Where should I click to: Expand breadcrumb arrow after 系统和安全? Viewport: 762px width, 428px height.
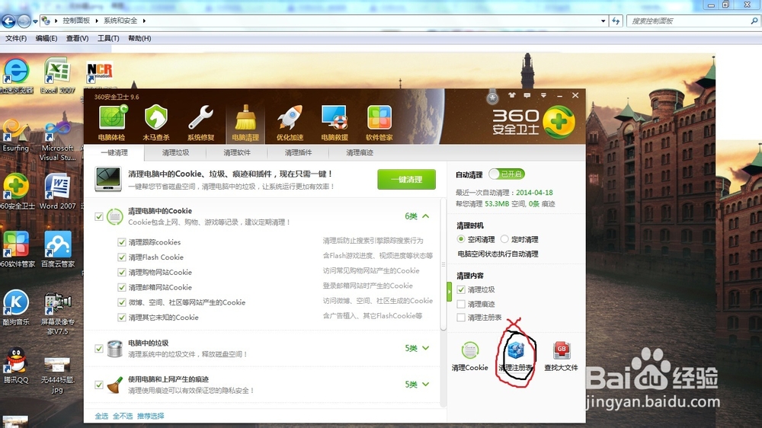click(144, 21)
